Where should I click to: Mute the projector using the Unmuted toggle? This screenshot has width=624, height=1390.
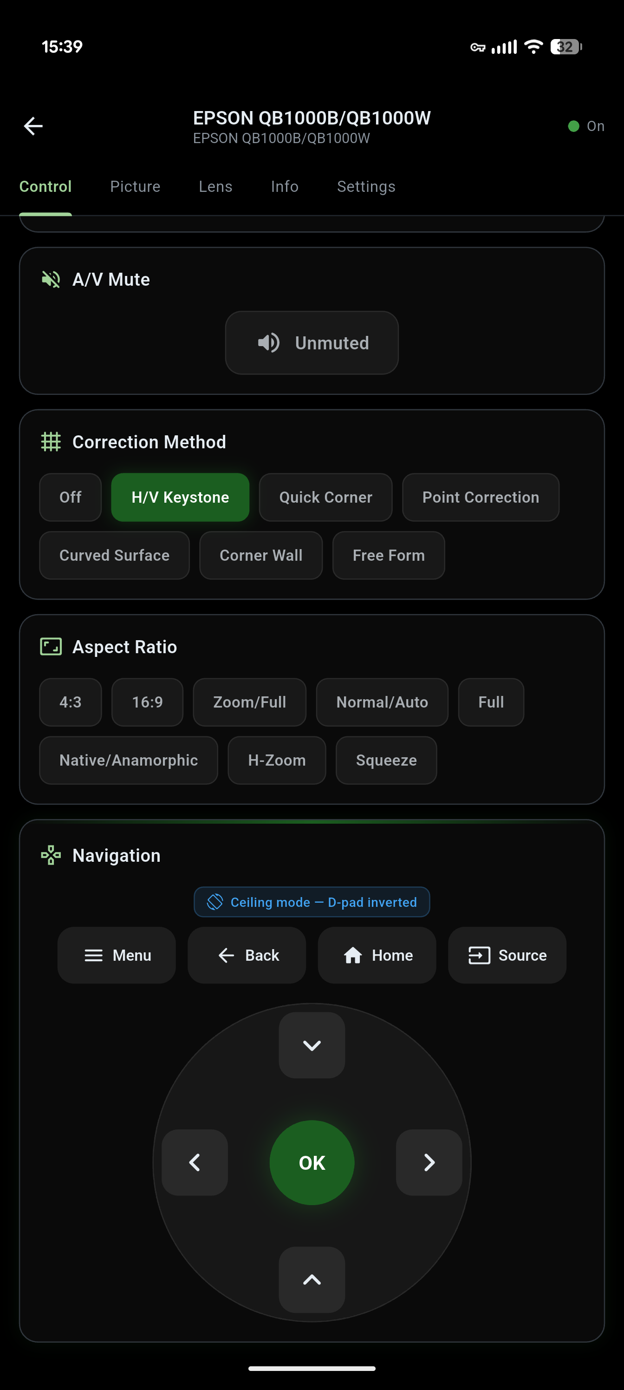coord(312,343)
